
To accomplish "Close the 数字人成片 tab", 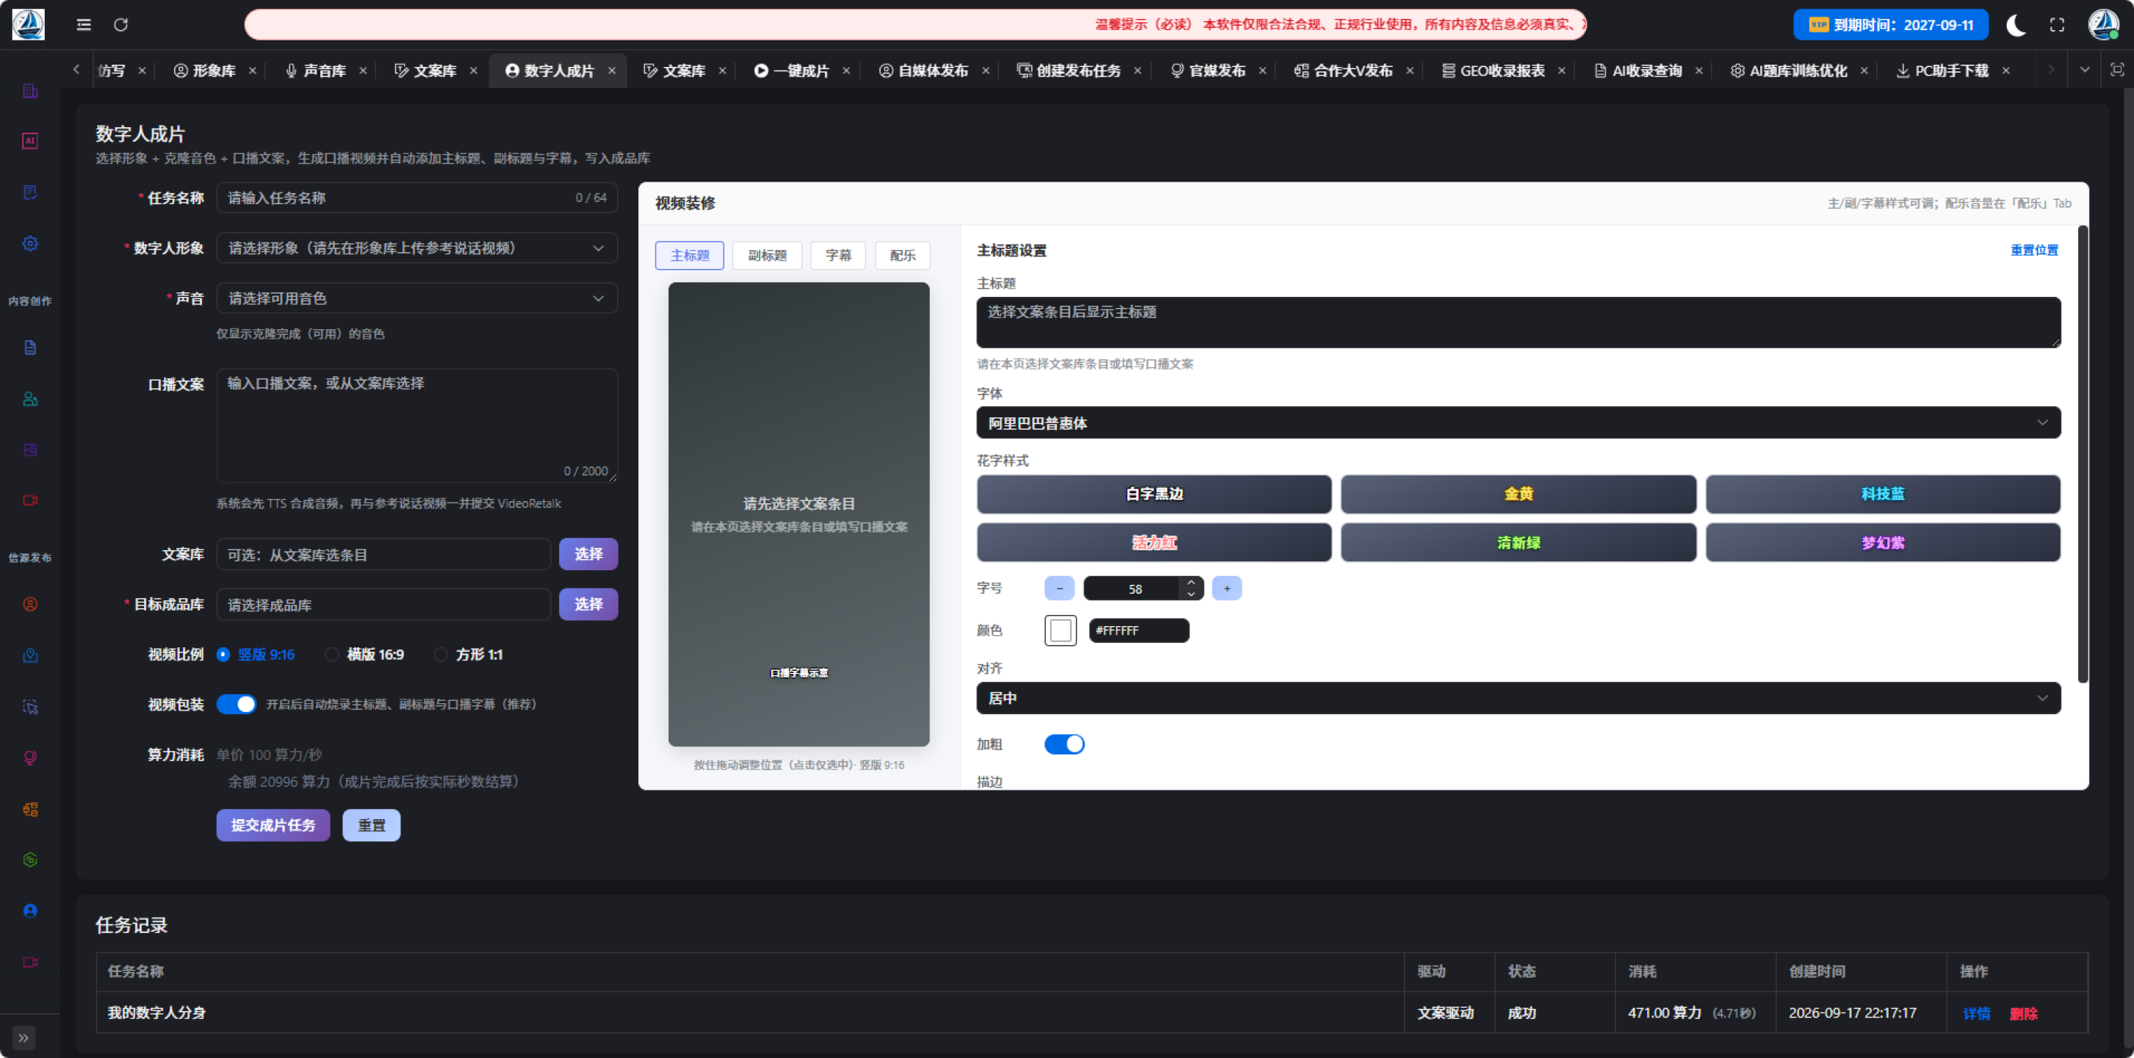I will coord(612,71).
